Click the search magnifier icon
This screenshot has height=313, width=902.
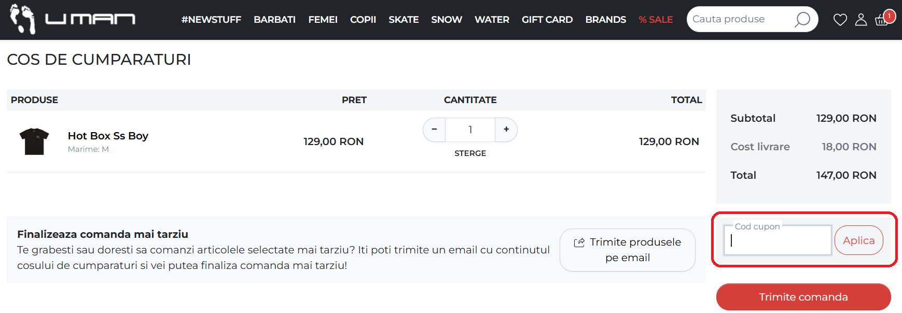802,20
